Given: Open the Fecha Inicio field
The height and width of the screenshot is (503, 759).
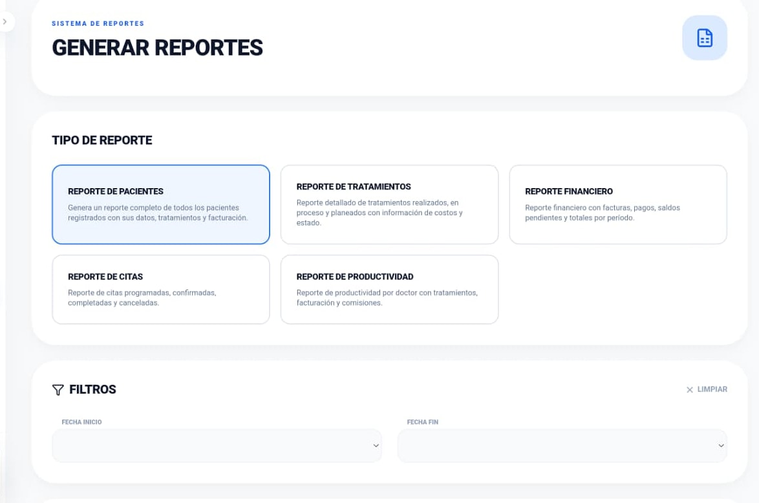Looking at the screenshot, I should click(x=217, y=445).
